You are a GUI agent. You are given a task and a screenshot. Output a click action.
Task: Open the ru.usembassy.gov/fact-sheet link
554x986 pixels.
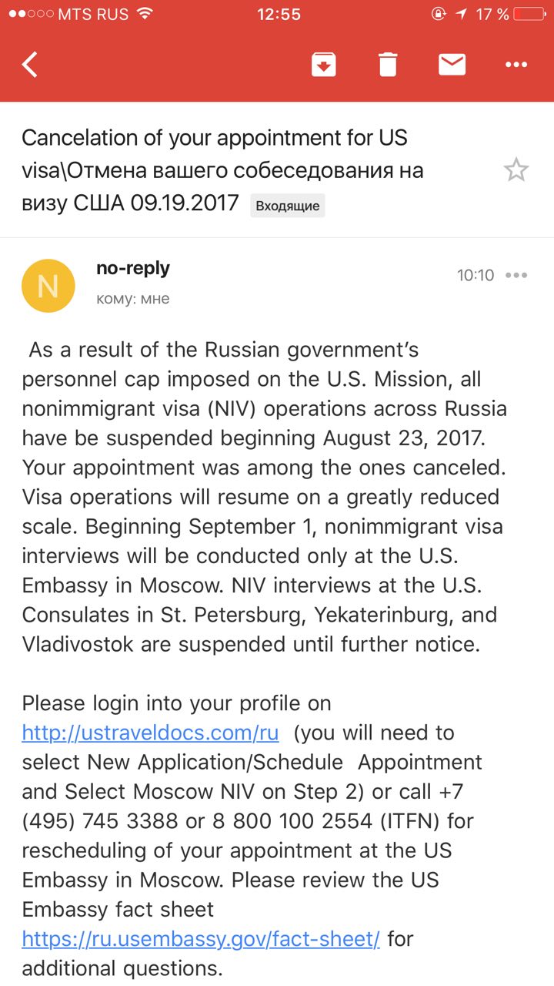[x=201, y=939]
